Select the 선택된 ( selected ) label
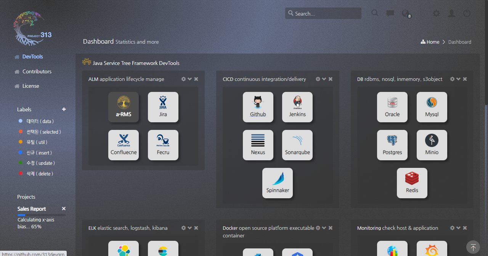 (40, 132)
